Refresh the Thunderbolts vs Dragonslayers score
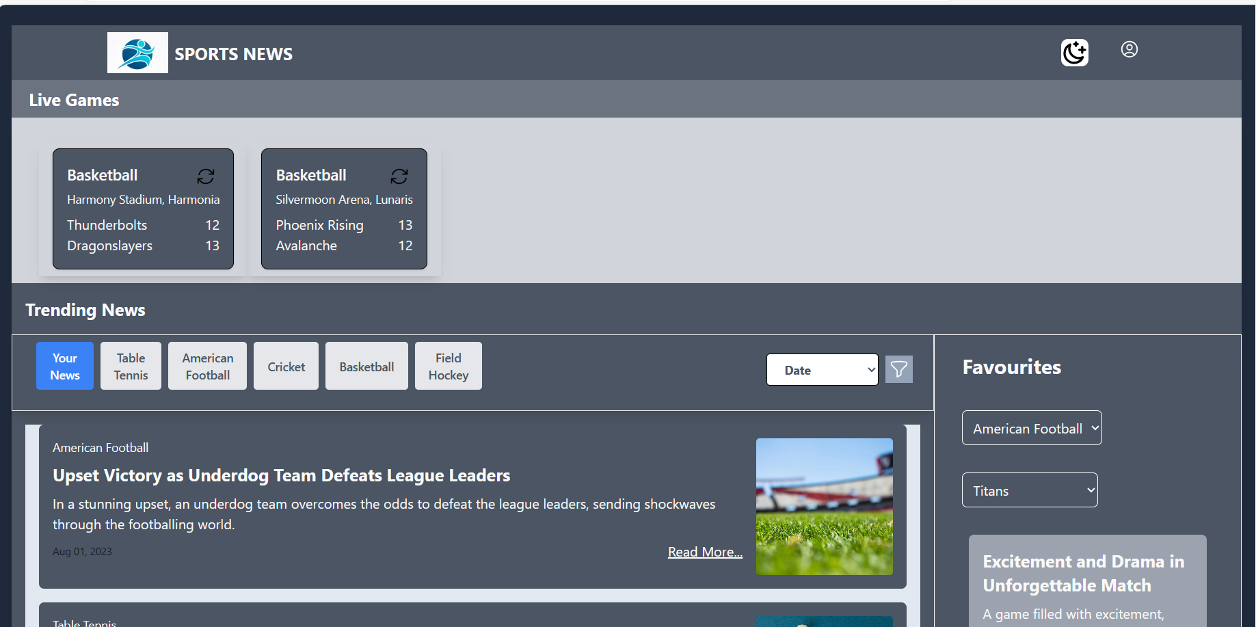The height and width of the screenshot is (627, 1256). click(x=206, y=176)
